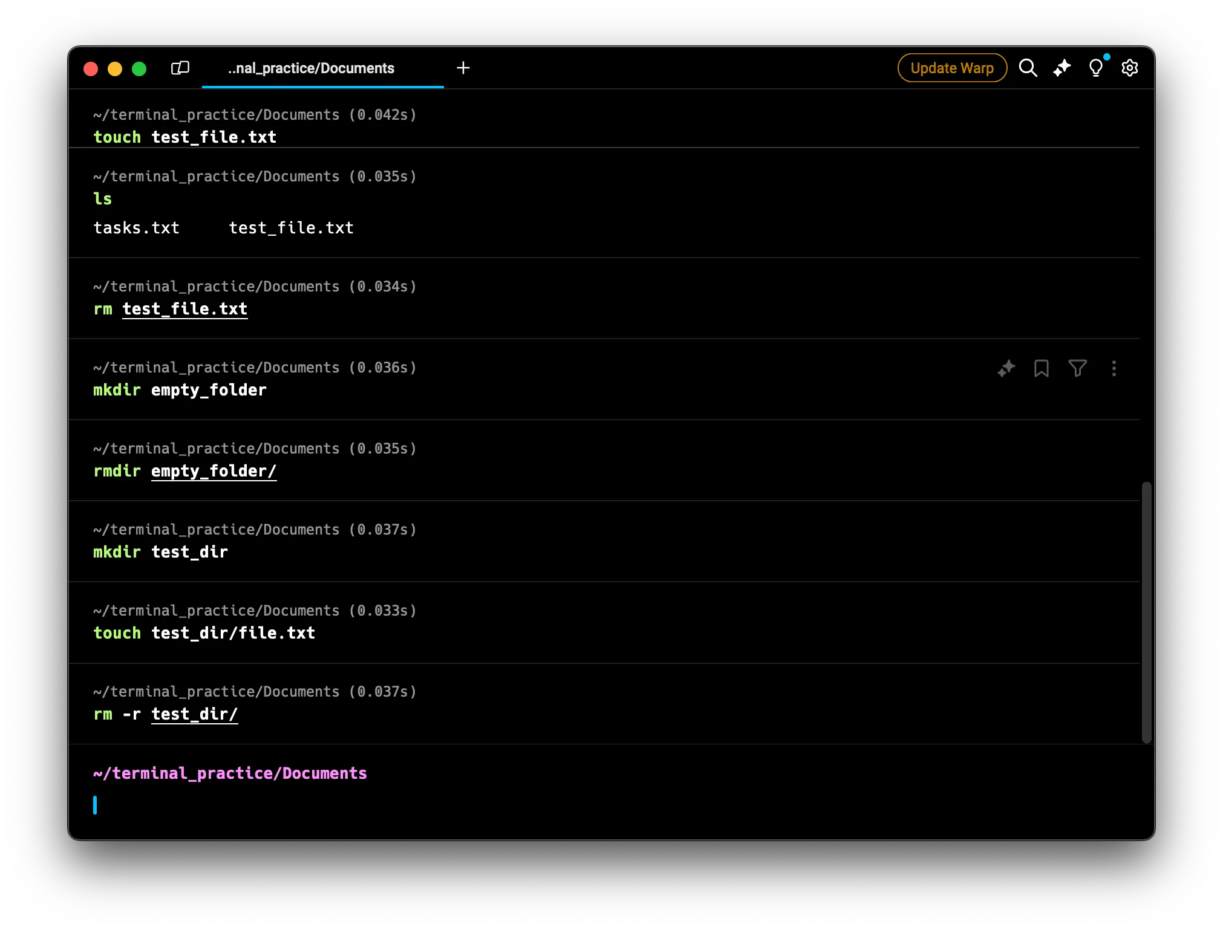Screen dimensions: 1223x930
Task: Open the search magnifier icon
Action: (x=1028, y=68)
